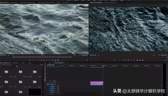Select blue clip on lower video track

pos(97,84)
